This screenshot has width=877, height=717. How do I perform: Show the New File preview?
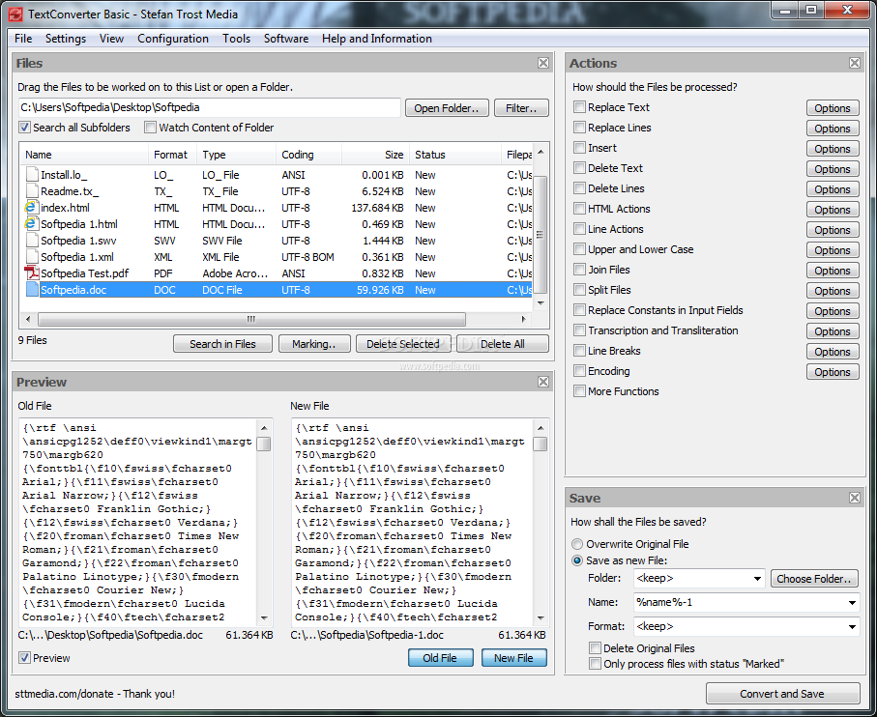click(x=514, y=658)
